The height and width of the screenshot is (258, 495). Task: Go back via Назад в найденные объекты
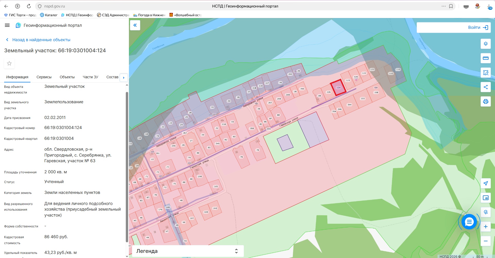pos(38,40)
